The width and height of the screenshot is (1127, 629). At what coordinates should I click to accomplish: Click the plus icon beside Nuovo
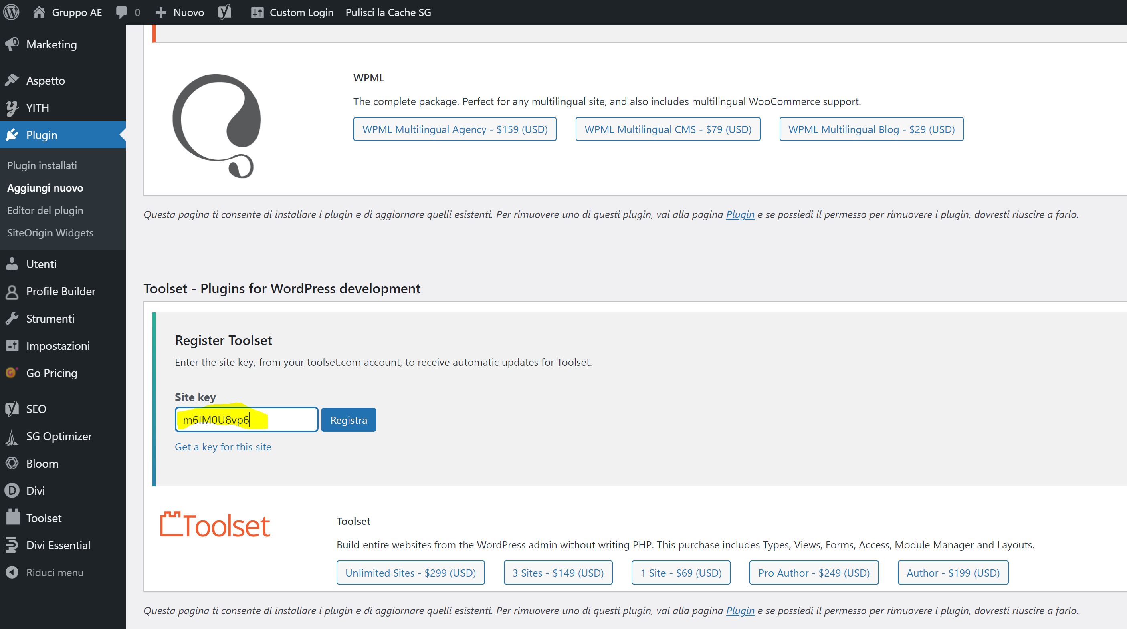(x=161, y=13)
